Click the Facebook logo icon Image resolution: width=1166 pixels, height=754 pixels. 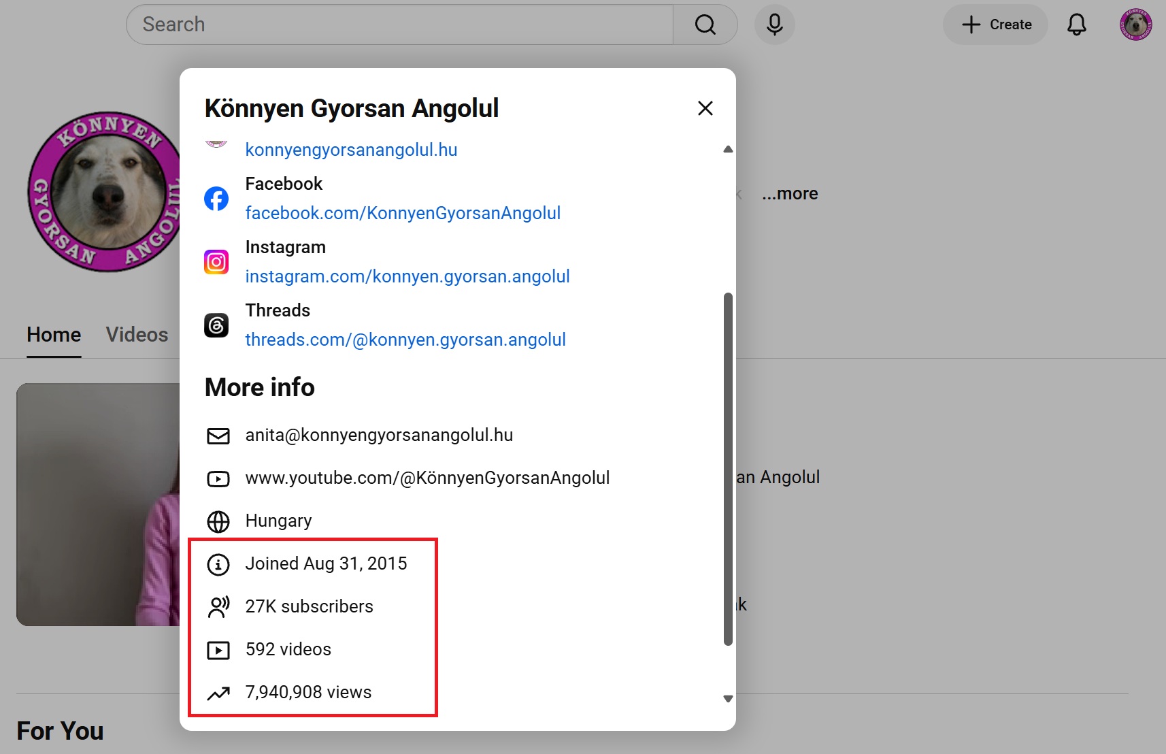coord(216,199)
